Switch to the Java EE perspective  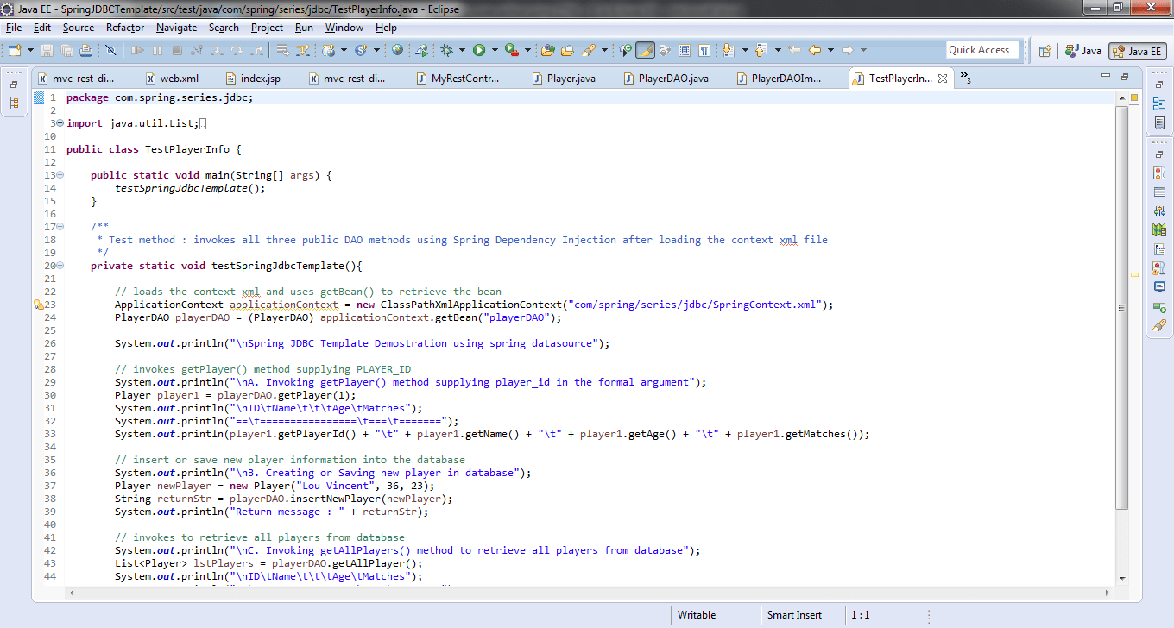click(x=1138, y=50)
